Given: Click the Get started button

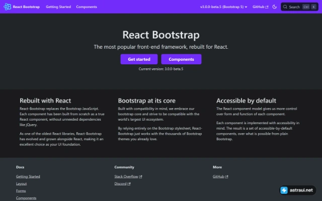Looking at the screenshot, I should pyautogui.click(x=139, y=59).
